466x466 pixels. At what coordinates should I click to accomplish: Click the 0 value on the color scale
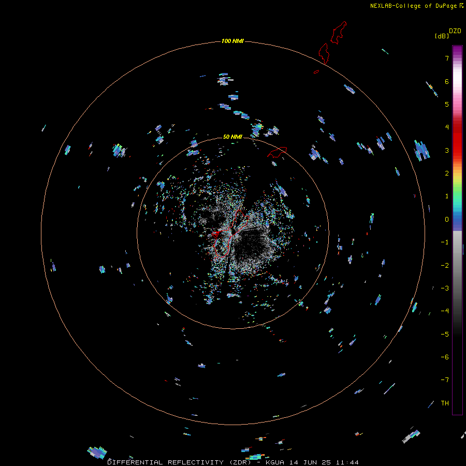(447, 220)
